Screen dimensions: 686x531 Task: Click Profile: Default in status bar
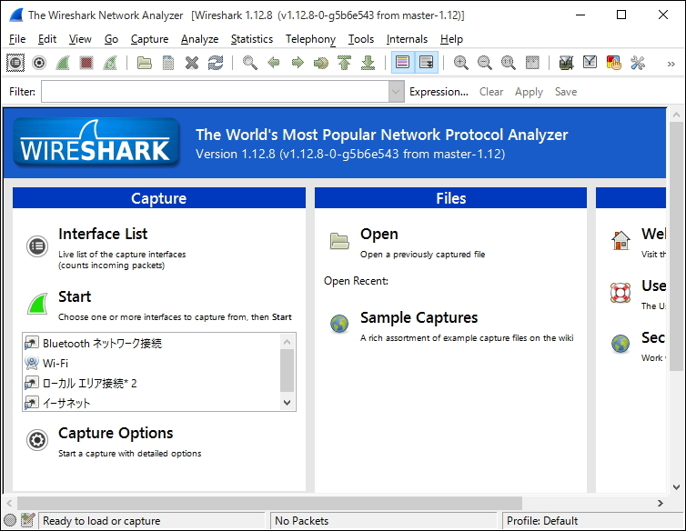coord(542,520)
